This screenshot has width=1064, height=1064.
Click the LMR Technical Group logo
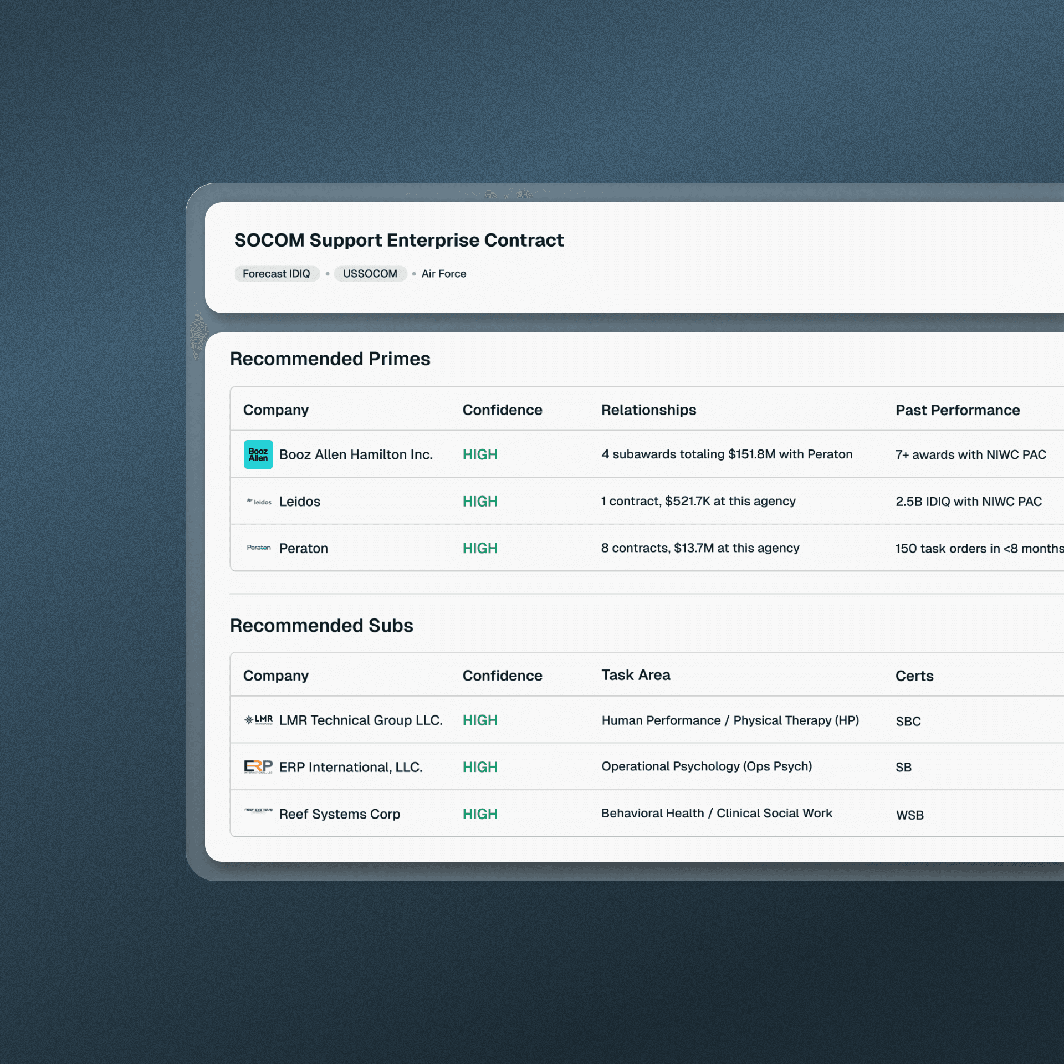tap(258, 720)
